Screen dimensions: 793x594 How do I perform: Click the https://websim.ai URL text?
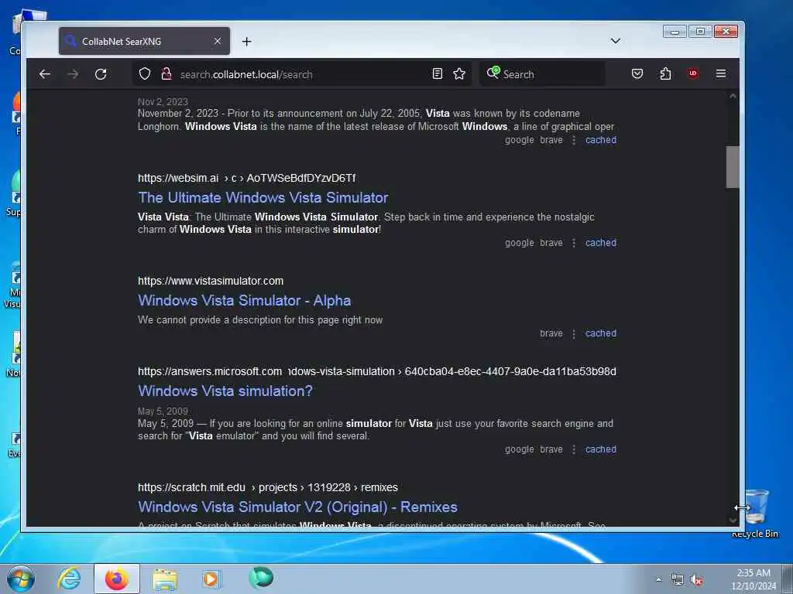click(178, 179)
